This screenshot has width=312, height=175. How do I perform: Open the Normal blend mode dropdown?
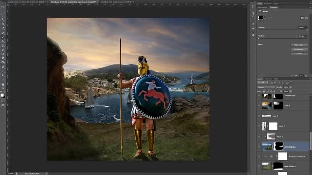pyautogui.click(x=266, y=87)
